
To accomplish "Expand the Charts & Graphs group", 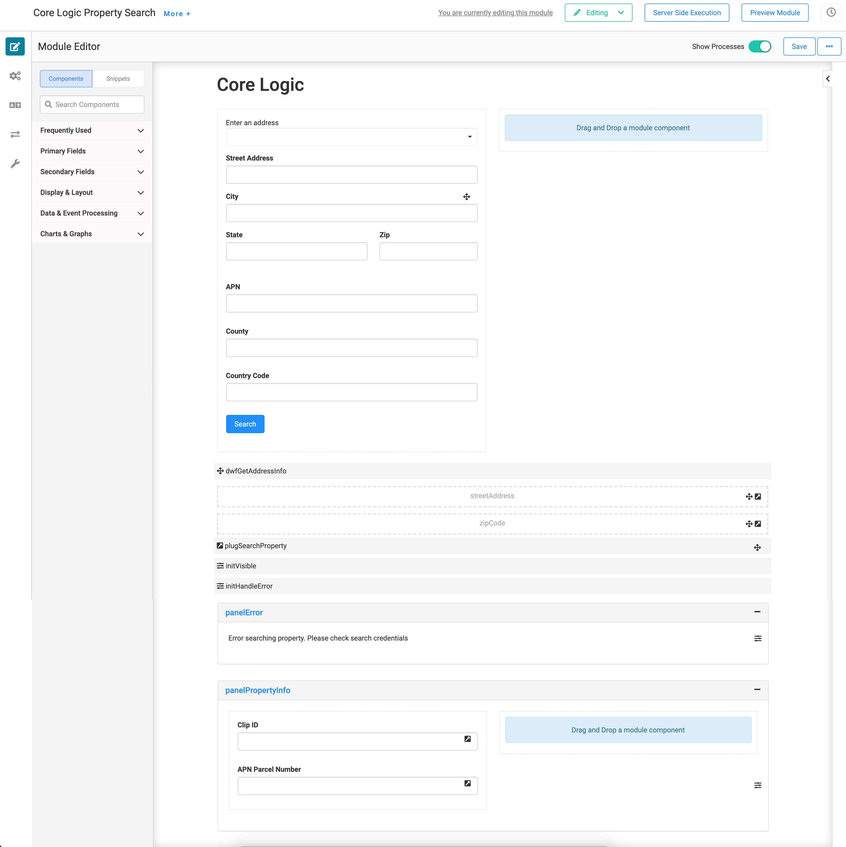I will click(92, 234).
